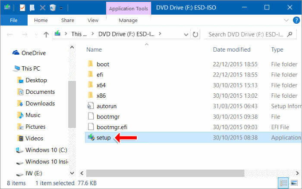Sort by Date modified column header

pyautogui.click(x=232, y=50)
